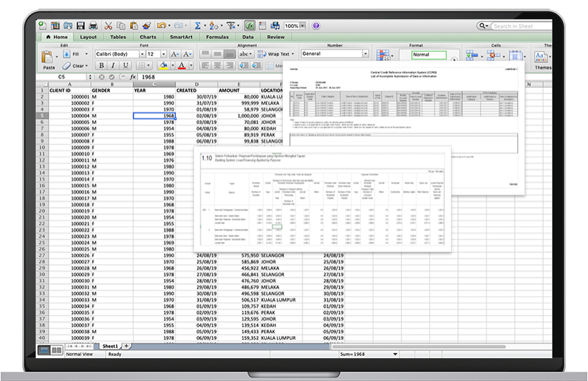Open the Charts ribbon tab
This screenshot has width=588, height=381.
coord(148,36)
